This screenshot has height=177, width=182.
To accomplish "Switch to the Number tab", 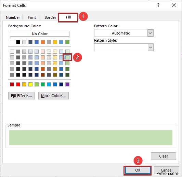I will click(13, 17).
